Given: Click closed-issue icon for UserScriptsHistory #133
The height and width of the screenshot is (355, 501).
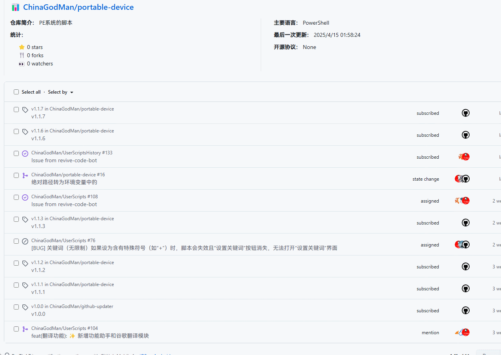Looking at the screenshot, I should click(x=25, y=154).
